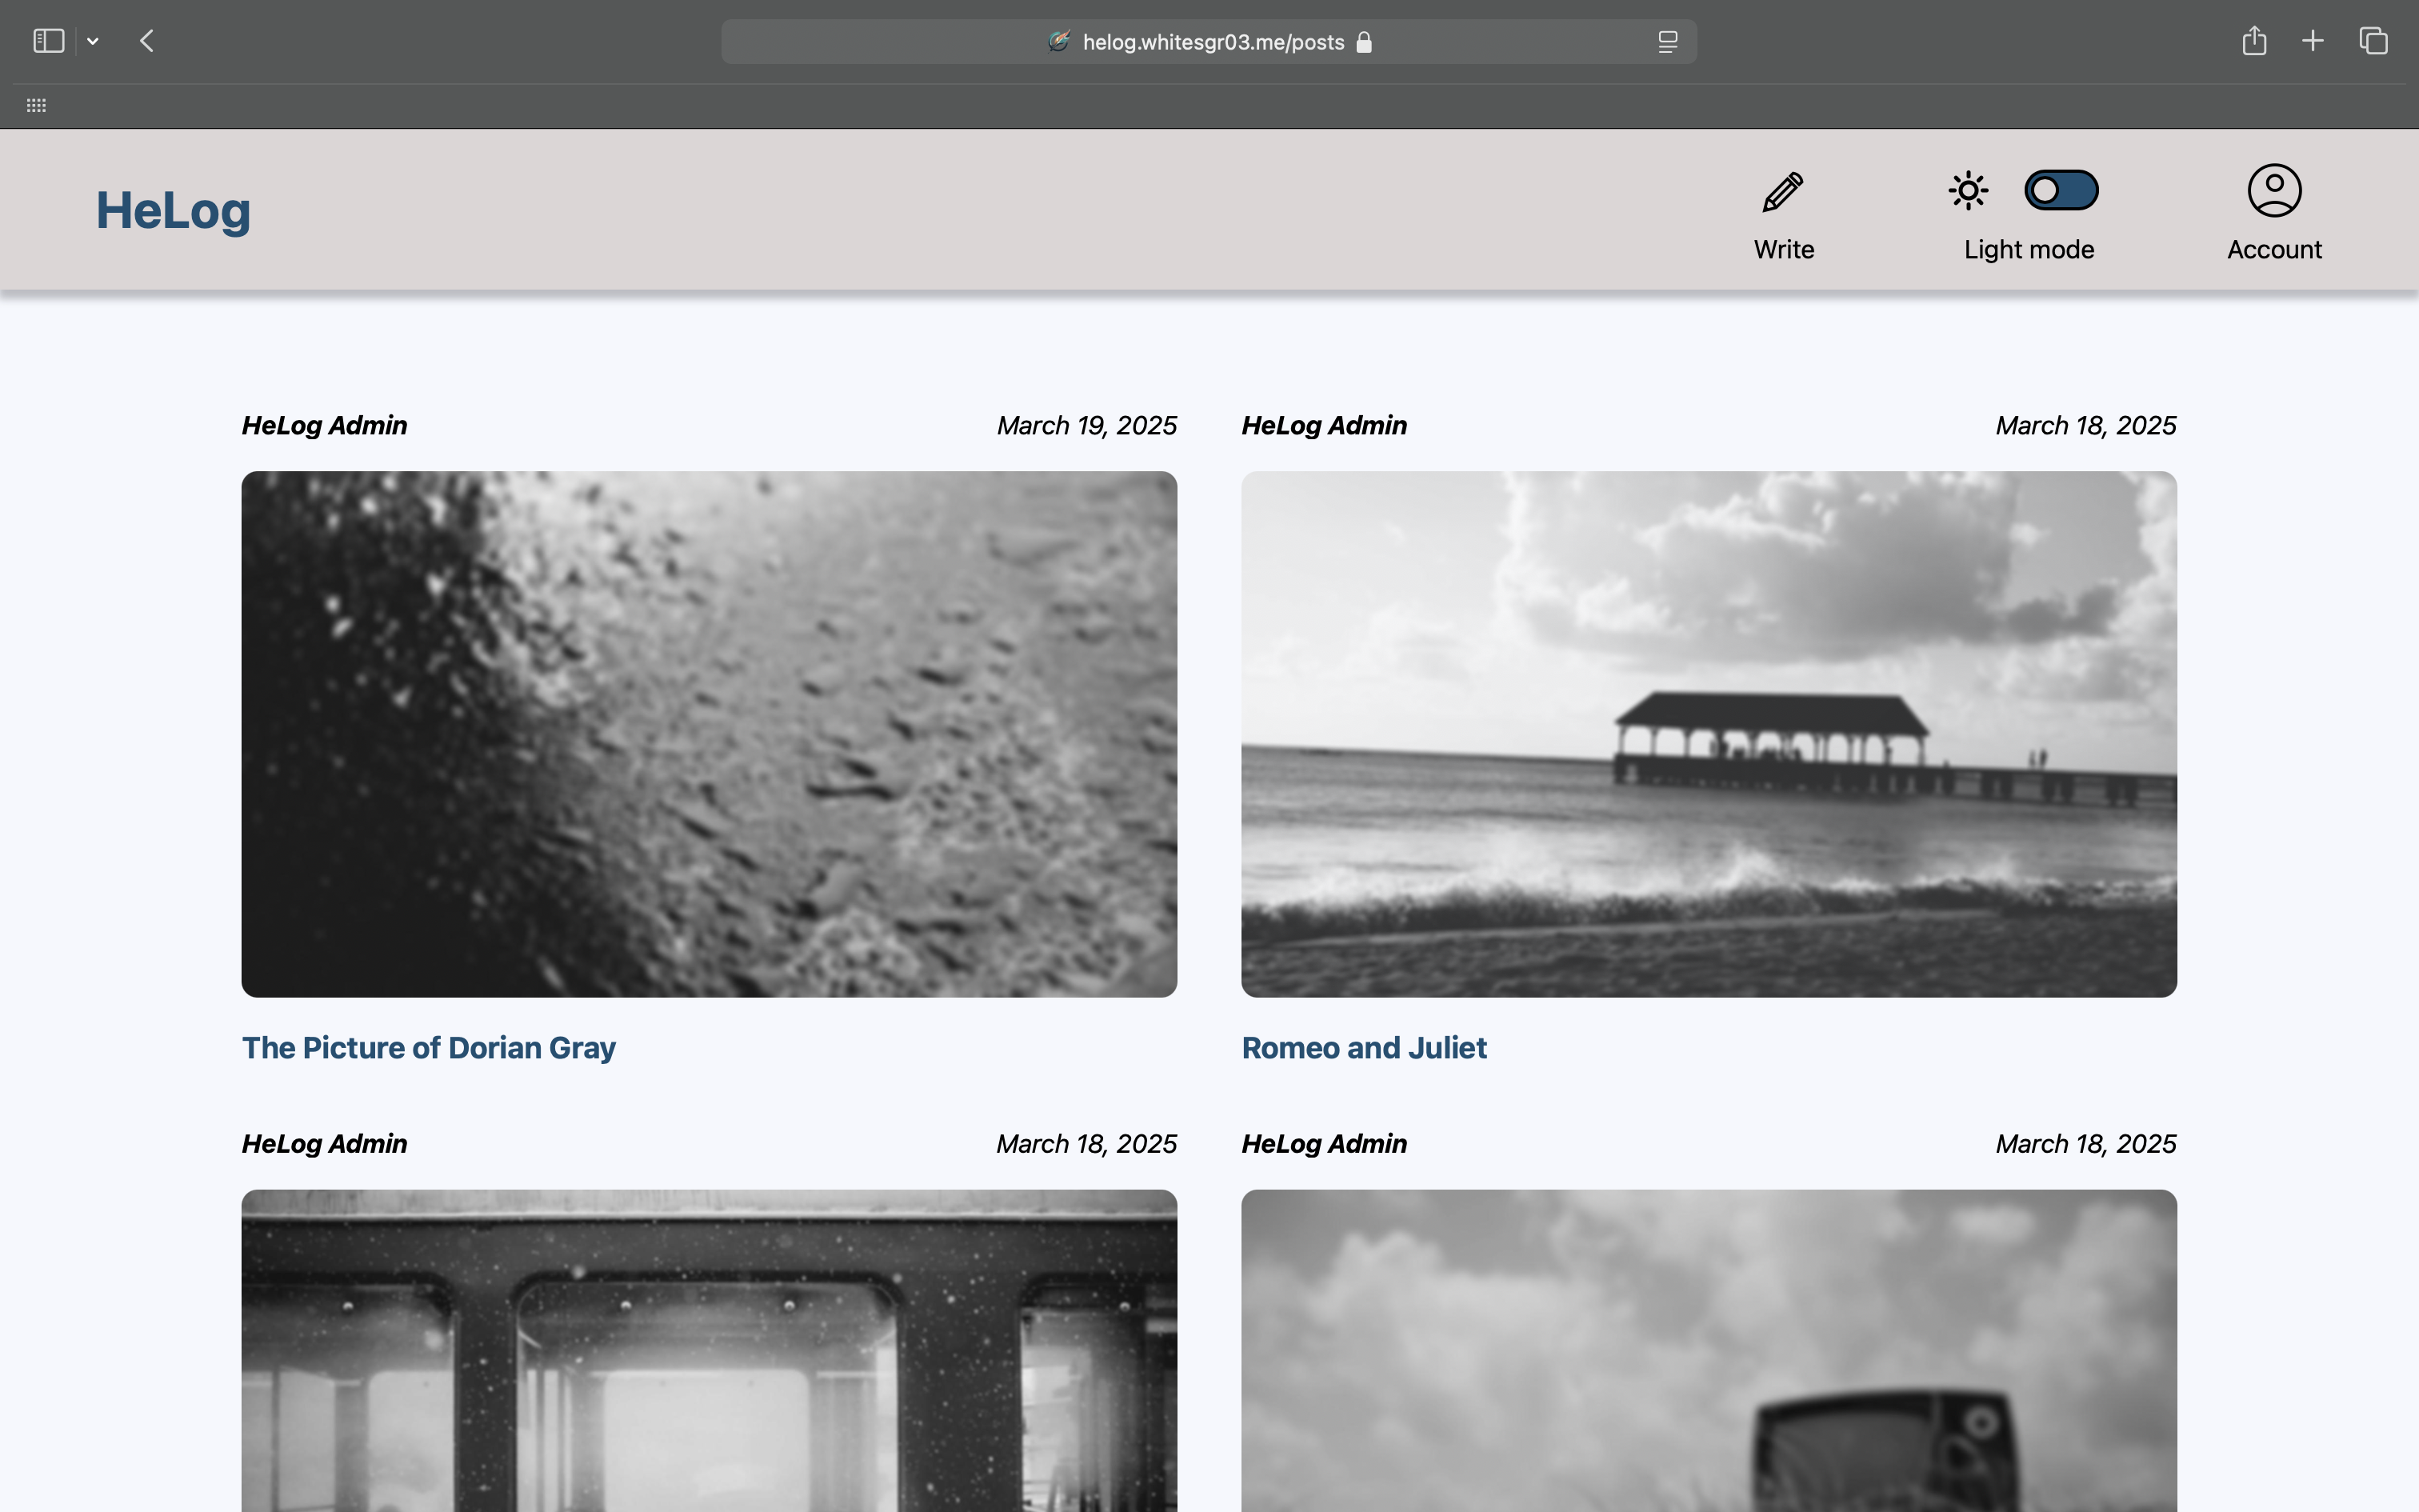Click March 18, 2025 date above train image
The width and height of the screenshot is (2419, 1512).
point(1086,1143)
